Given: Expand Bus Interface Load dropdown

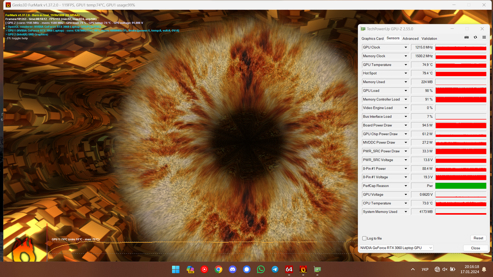Looking at the screenshot, I should pyautogui.click(x=406, y=117).
